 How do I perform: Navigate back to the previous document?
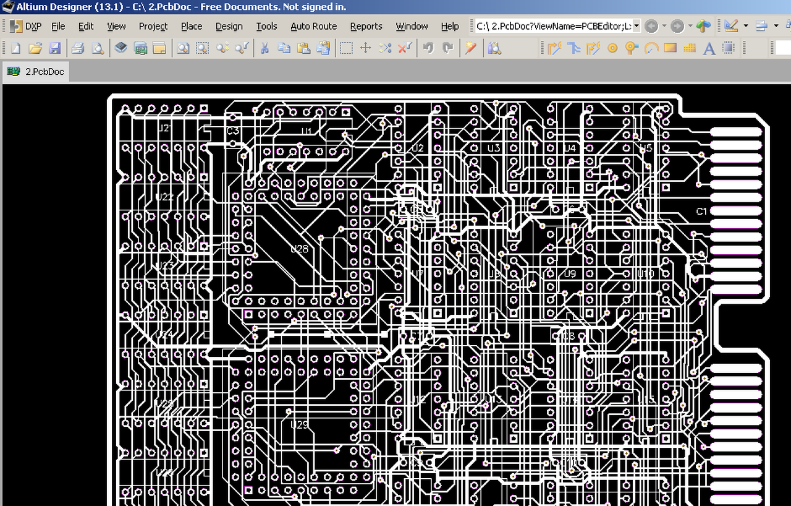coord(651,26)
